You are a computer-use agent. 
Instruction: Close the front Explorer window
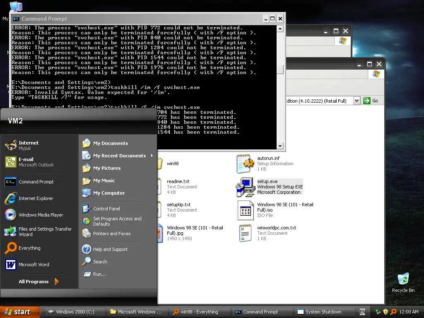coord(379,64)
